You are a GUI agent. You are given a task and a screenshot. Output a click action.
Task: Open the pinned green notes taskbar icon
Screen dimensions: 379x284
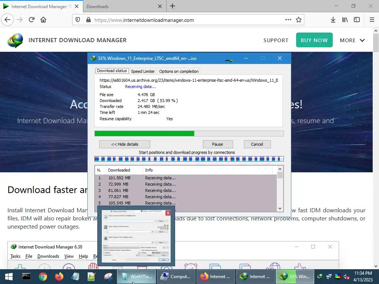92,277
